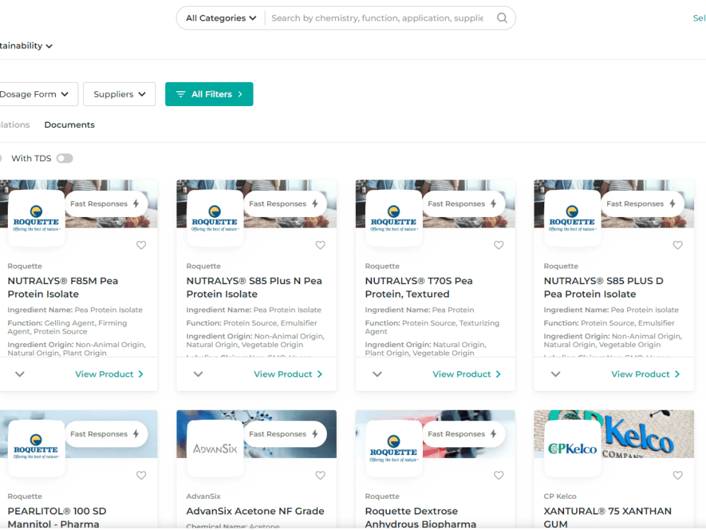706x530 pixels.
Task: Favorite NUTRALYS F85M Pea Protein Isolate heart
Action: click(x=141, y=245)
